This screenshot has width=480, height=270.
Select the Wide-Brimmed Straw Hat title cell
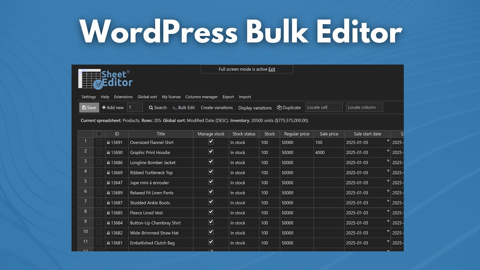pos(161,233)
